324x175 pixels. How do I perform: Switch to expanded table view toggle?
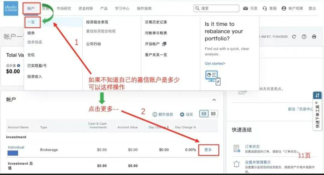click(x=204, y=113)
